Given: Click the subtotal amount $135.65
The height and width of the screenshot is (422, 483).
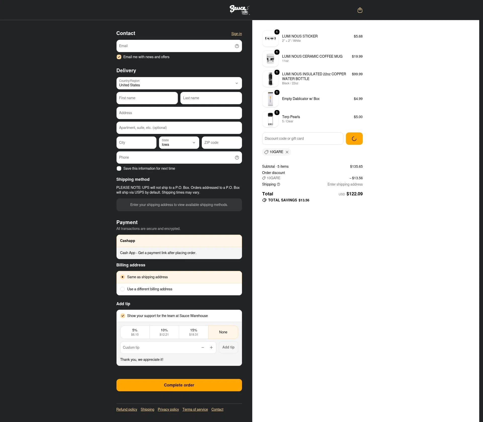Looking at the screenshot, I should click(x=356, y=166).
